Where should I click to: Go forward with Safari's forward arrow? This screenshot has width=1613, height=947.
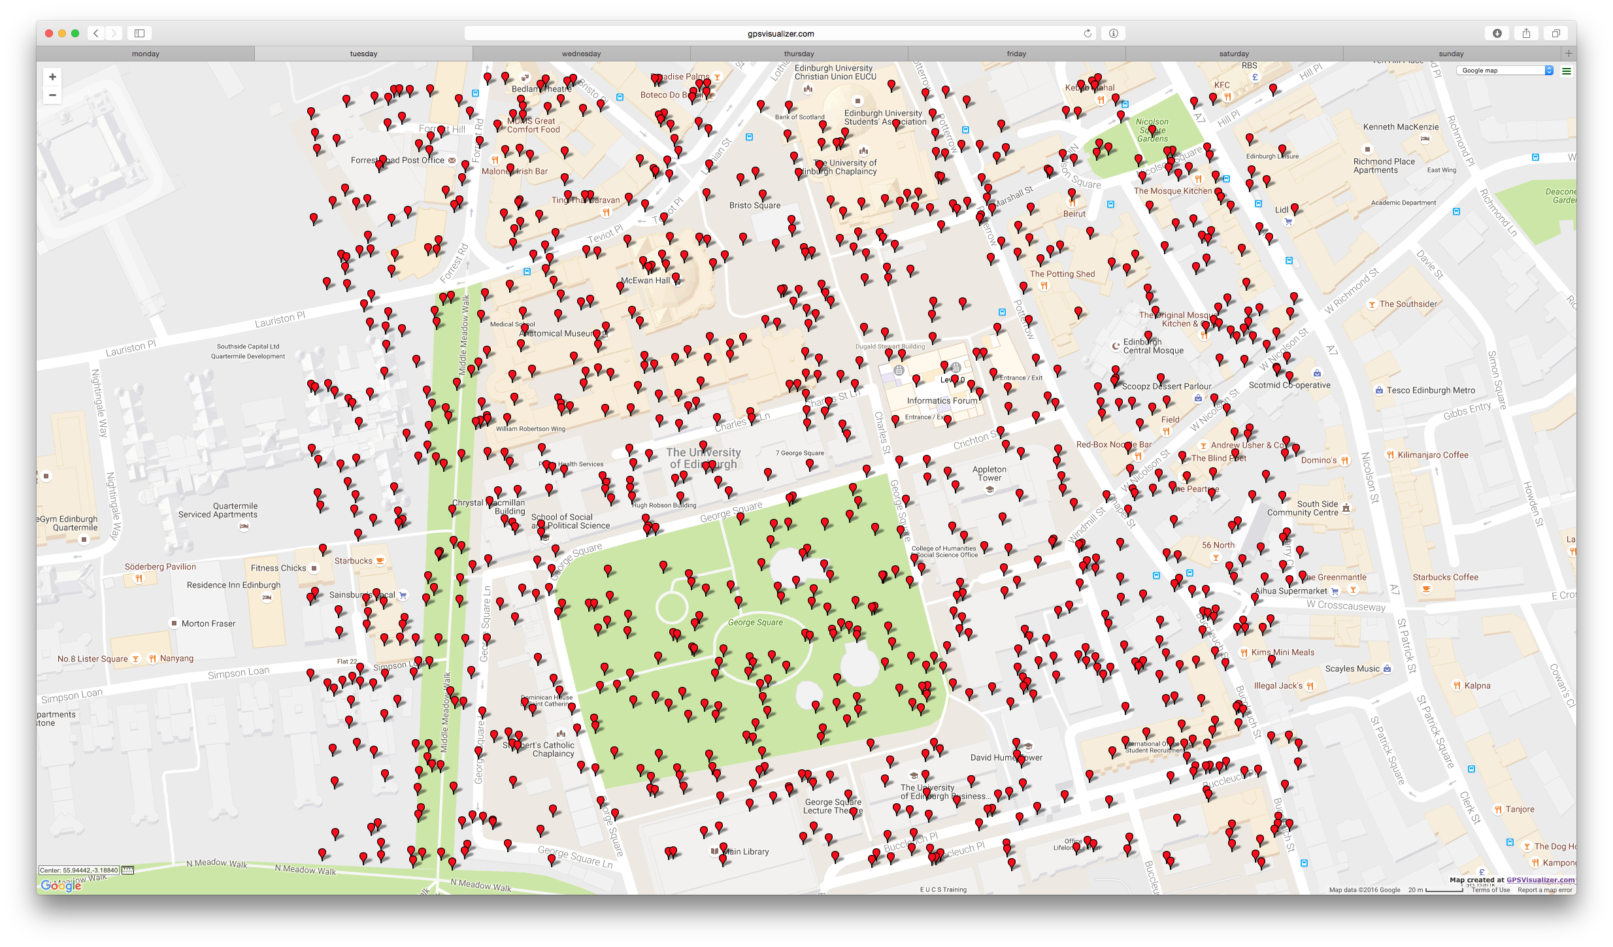(114, 33)
